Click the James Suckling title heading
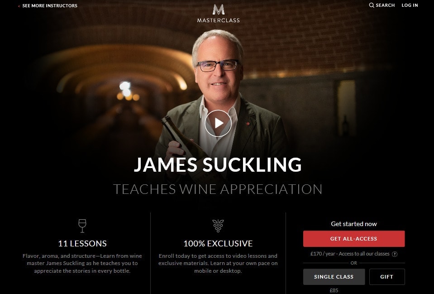Image resolution: width=434 pixels, height=294 pixels. tap(218, 164)
